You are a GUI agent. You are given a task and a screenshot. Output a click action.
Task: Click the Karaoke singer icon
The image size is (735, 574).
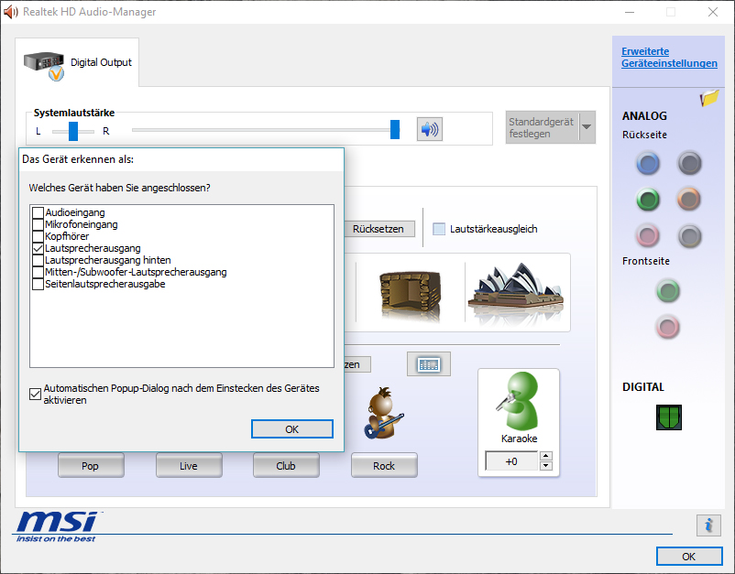pos(519,401)
